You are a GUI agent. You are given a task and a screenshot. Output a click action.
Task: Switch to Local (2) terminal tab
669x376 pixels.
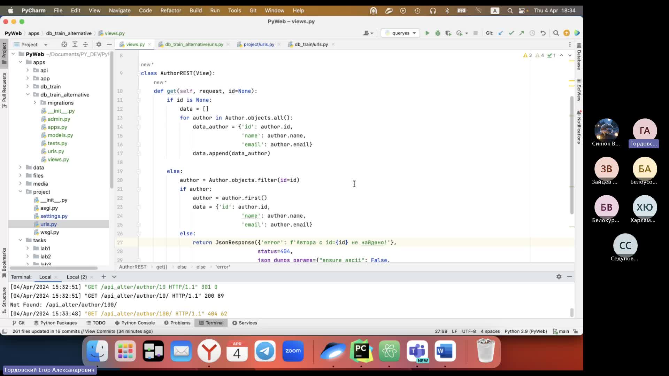[77, 277]
